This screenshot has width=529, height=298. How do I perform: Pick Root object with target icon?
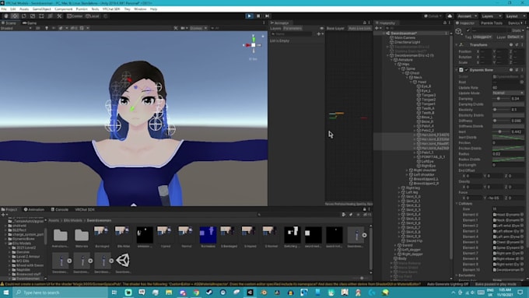521,82
